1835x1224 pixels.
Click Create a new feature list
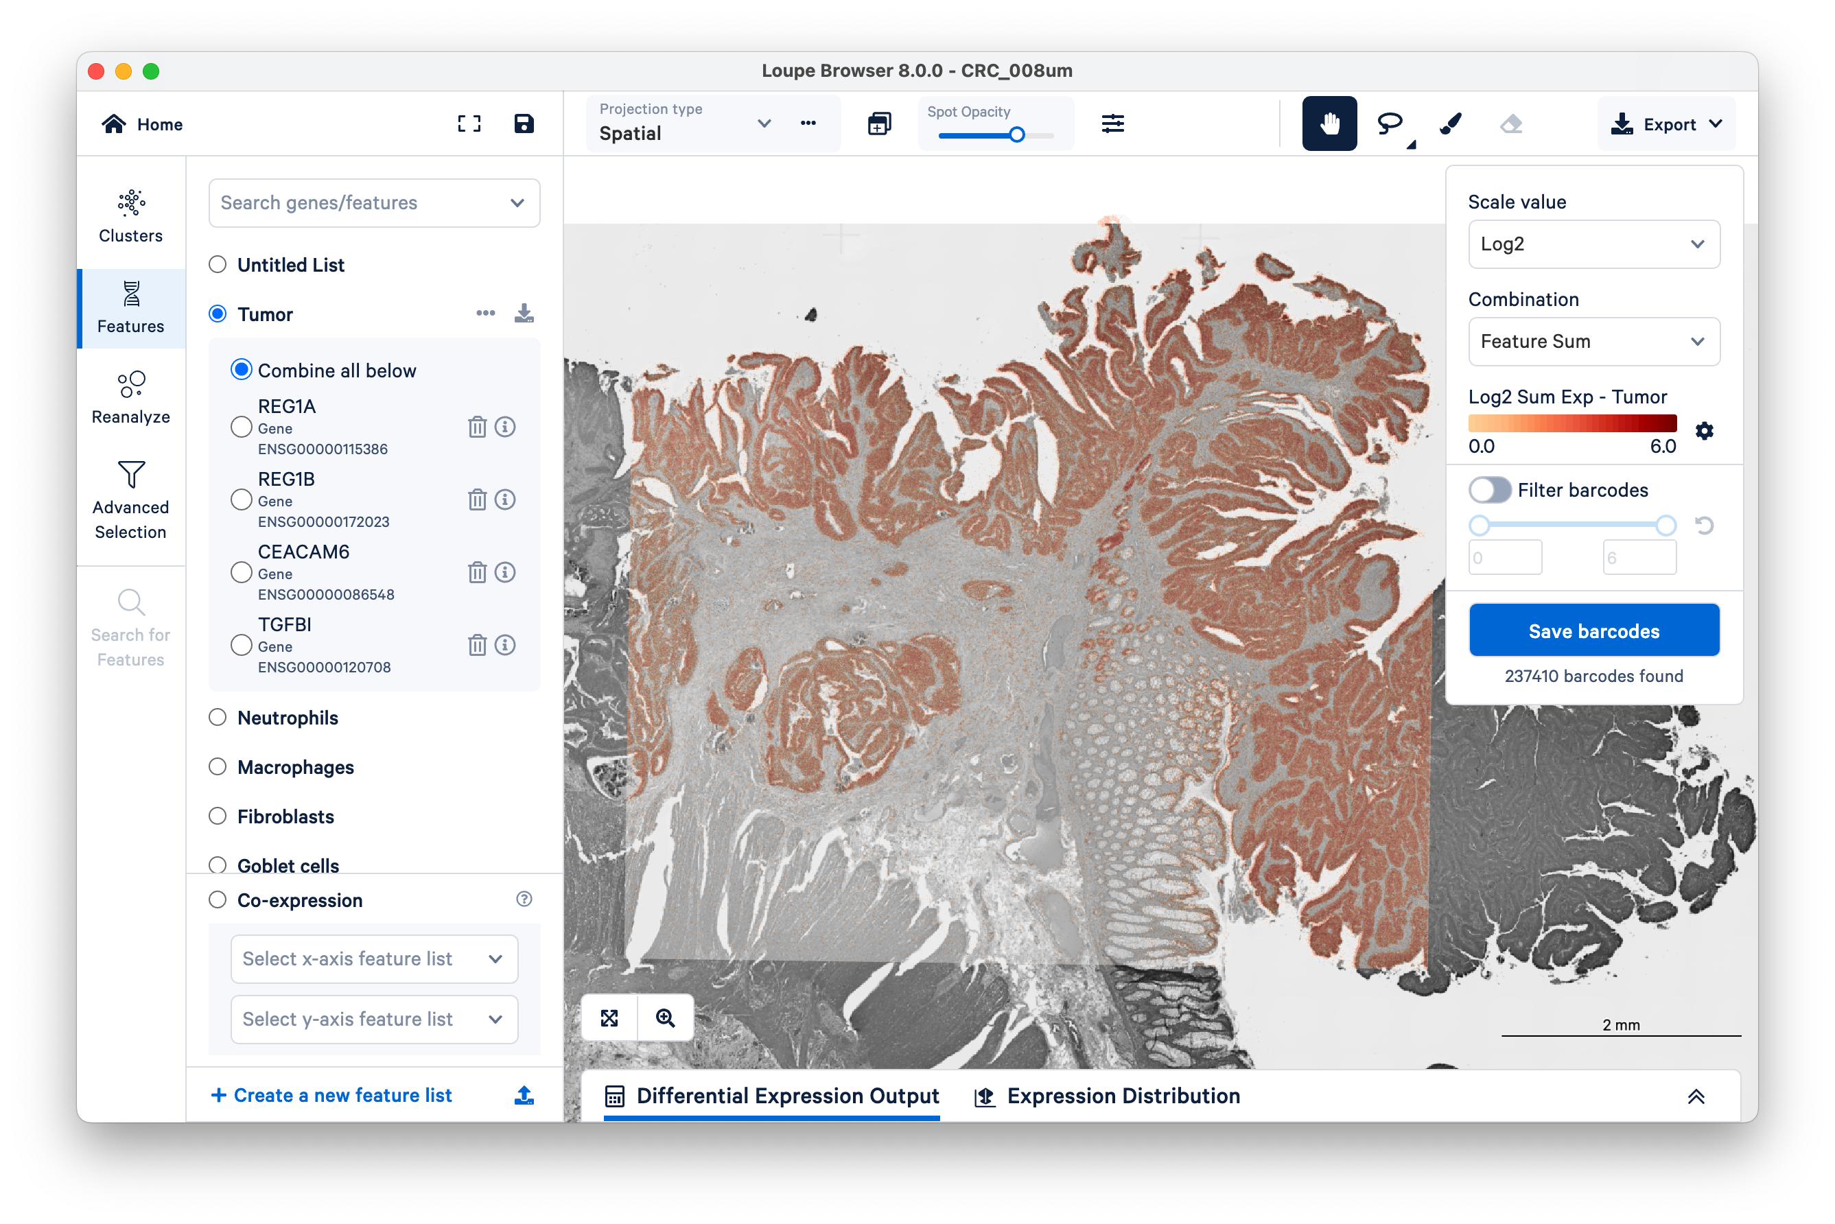332,1095
